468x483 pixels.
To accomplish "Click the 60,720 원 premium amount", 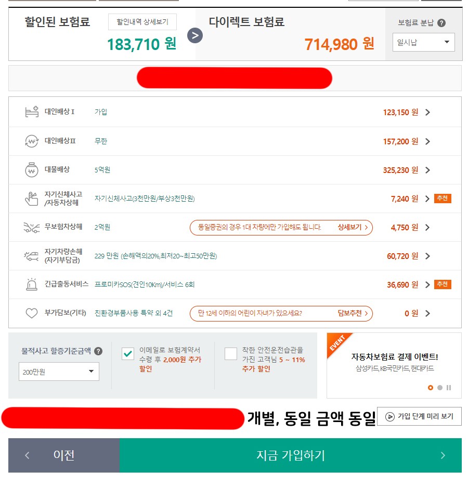I will (402, 256).
